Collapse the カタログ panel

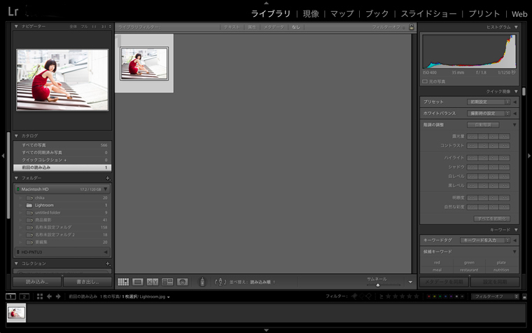pyautogui.click(x=16, y=136)
